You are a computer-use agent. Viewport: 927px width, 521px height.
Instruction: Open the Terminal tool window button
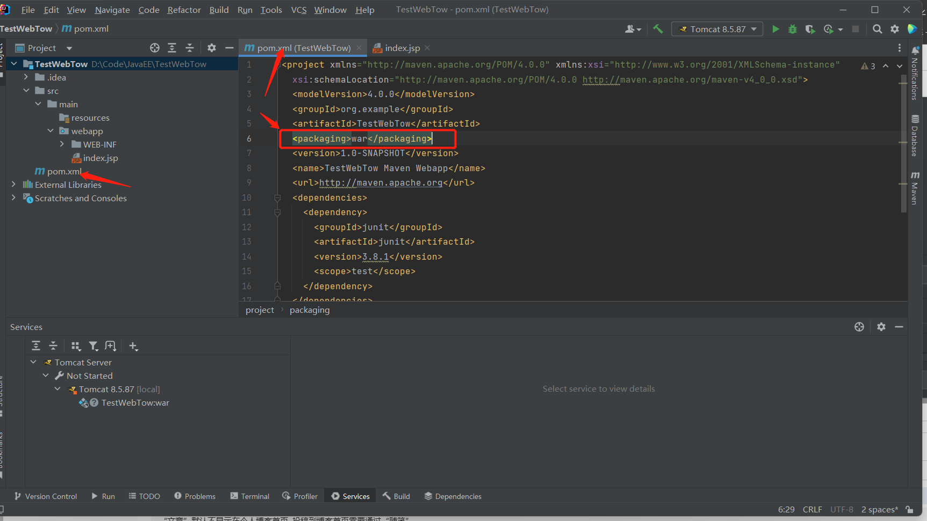(250, 496)
